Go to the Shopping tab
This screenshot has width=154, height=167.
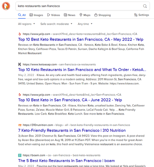click(102, 15)
